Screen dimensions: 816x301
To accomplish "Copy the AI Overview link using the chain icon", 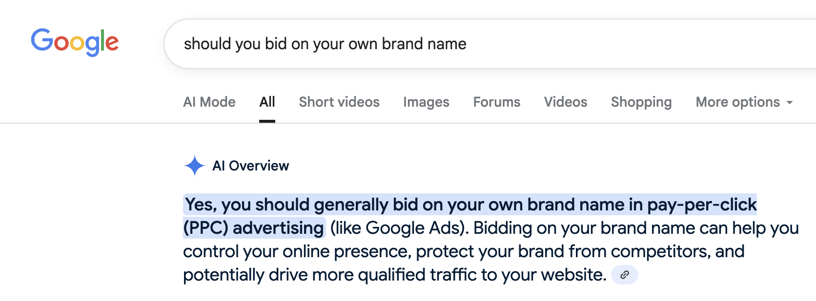I will [625, 275].
